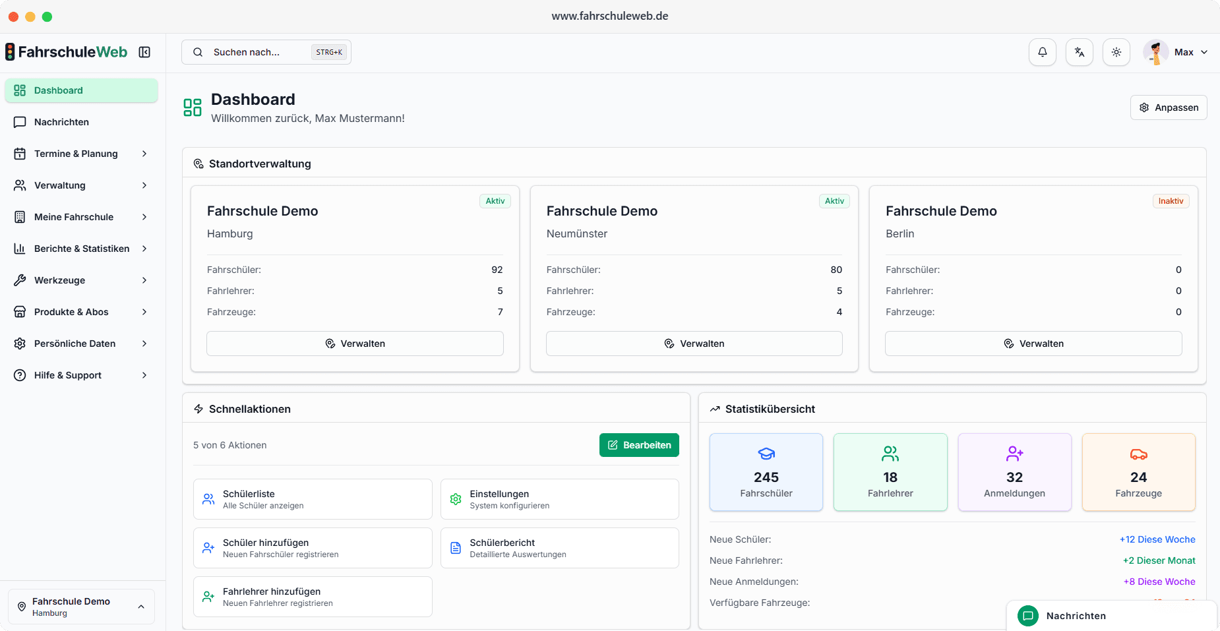Screen dimensions: 1220x631
Task: Click Verwalten for Fahrschule Neumünster
Action: click(x=694, y=343)
